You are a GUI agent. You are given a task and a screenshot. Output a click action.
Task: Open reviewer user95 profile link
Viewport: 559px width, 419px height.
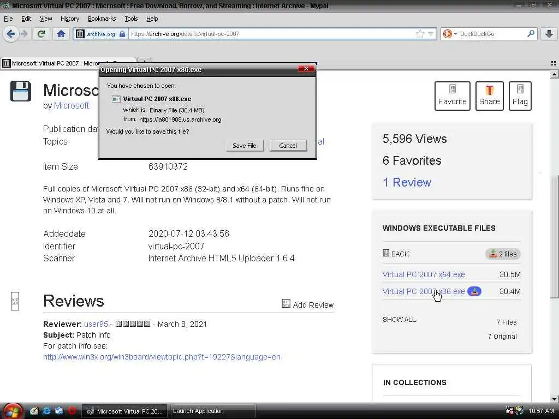point(96,324)
